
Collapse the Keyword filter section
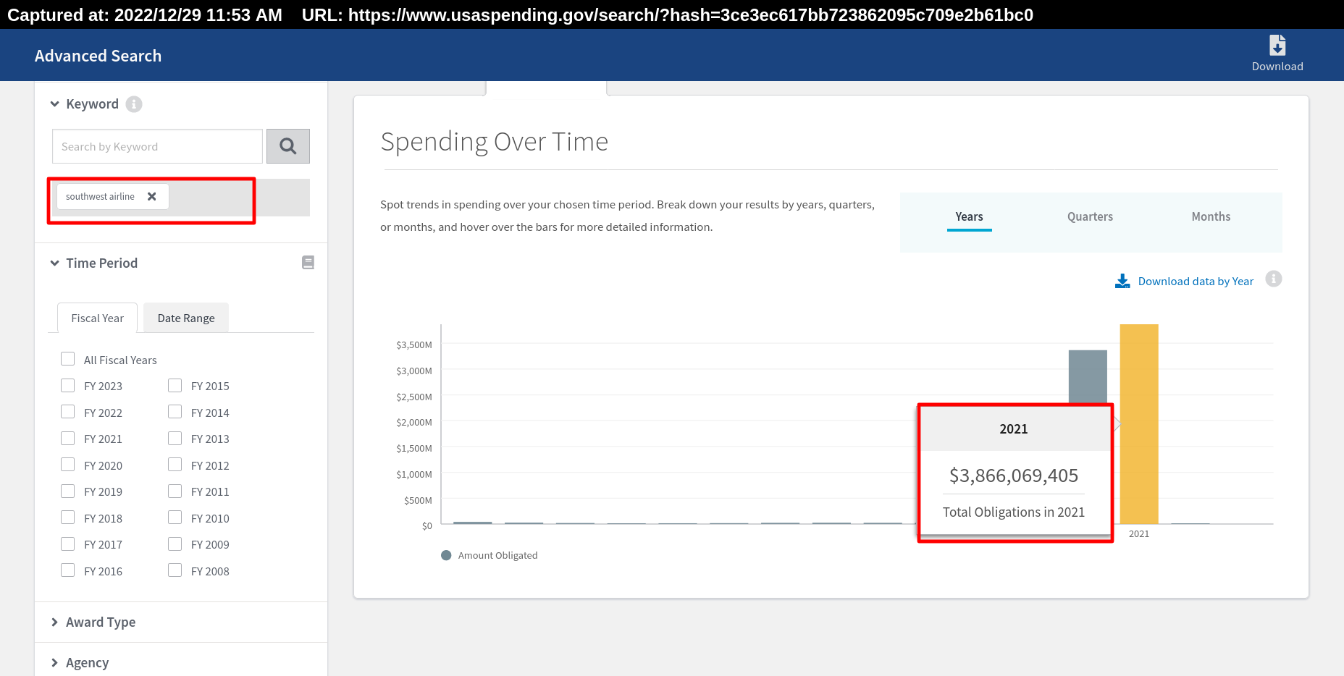coord(54,104)
